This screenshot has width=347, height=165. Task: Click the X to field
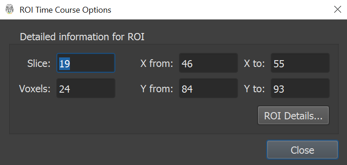300,63
